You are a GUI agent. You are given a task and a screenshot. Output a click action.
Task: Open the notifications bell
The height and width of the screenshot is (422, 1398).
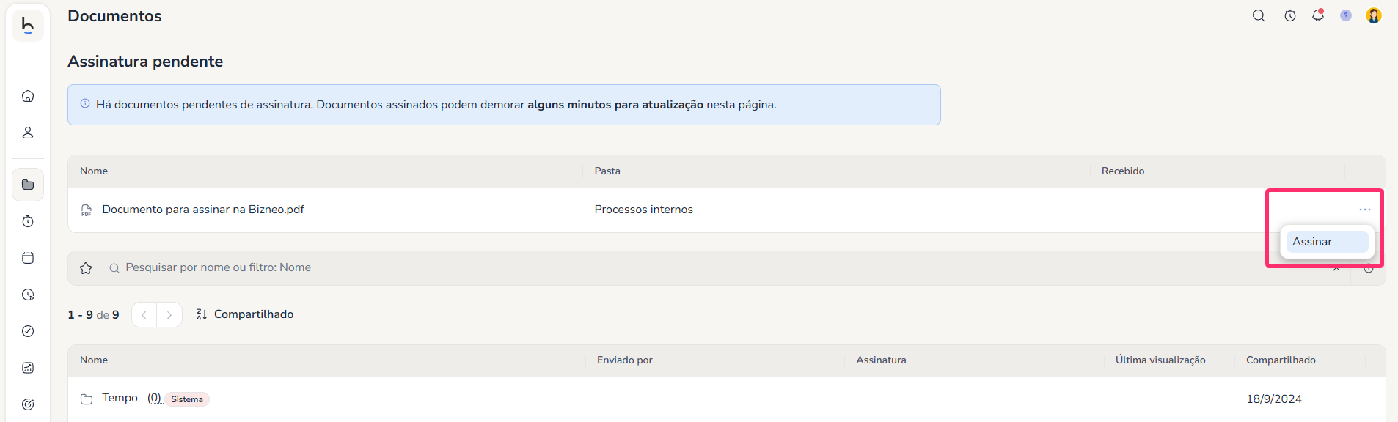tap(1318, 15)
